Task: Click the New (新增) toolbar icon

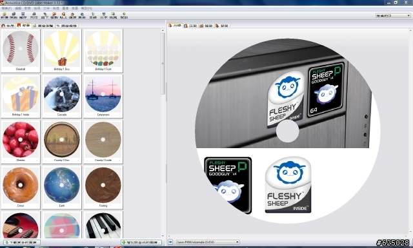Action: (5, 15)
